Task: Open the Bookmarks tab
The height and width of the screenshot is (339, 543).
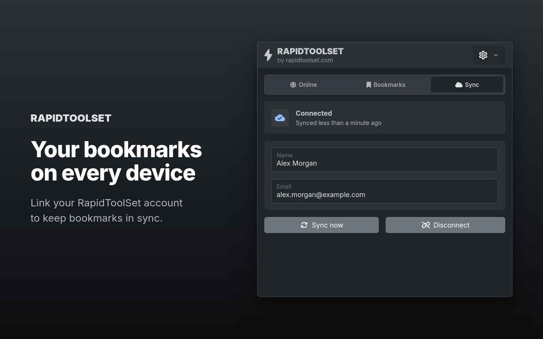Action: click(x=386, y=85)
